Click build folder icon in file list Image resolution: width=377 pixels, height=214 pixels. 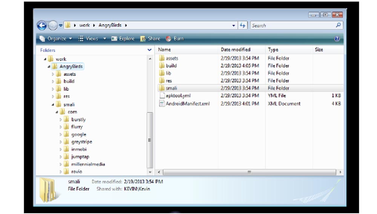tap(162, 66)
